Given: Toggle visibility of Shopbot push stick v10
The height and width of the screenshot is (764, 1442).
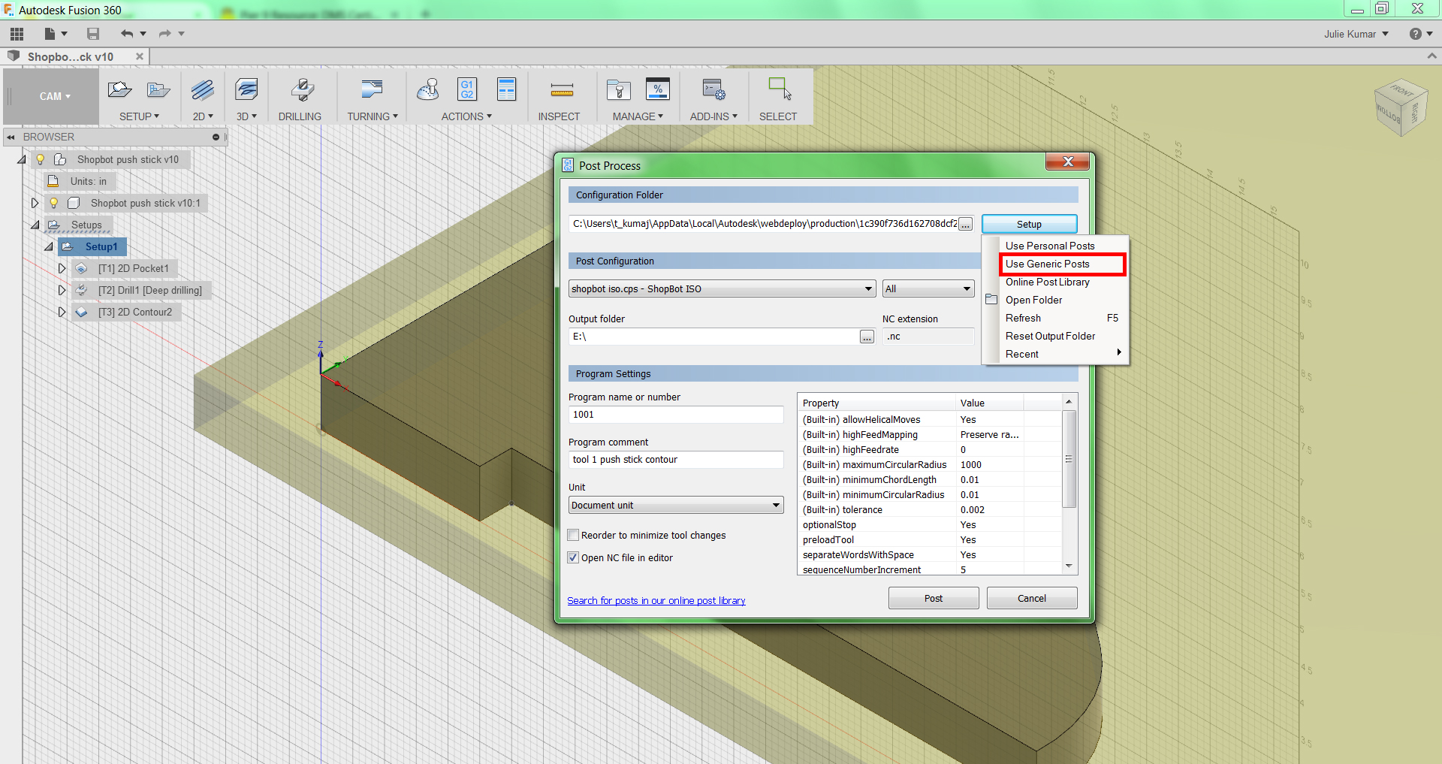Looking at the screenshot, I should (x=41, y=159).
